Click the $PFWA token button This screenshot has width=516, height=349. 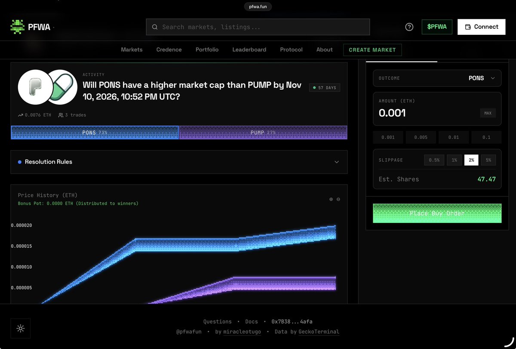click(x=437, y=27)
